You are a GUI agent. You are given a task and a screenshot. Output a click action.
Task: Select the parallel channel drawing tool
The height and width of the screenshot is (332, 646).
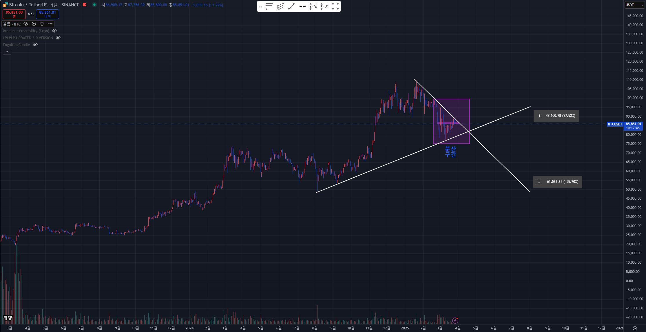coord(280,6)
